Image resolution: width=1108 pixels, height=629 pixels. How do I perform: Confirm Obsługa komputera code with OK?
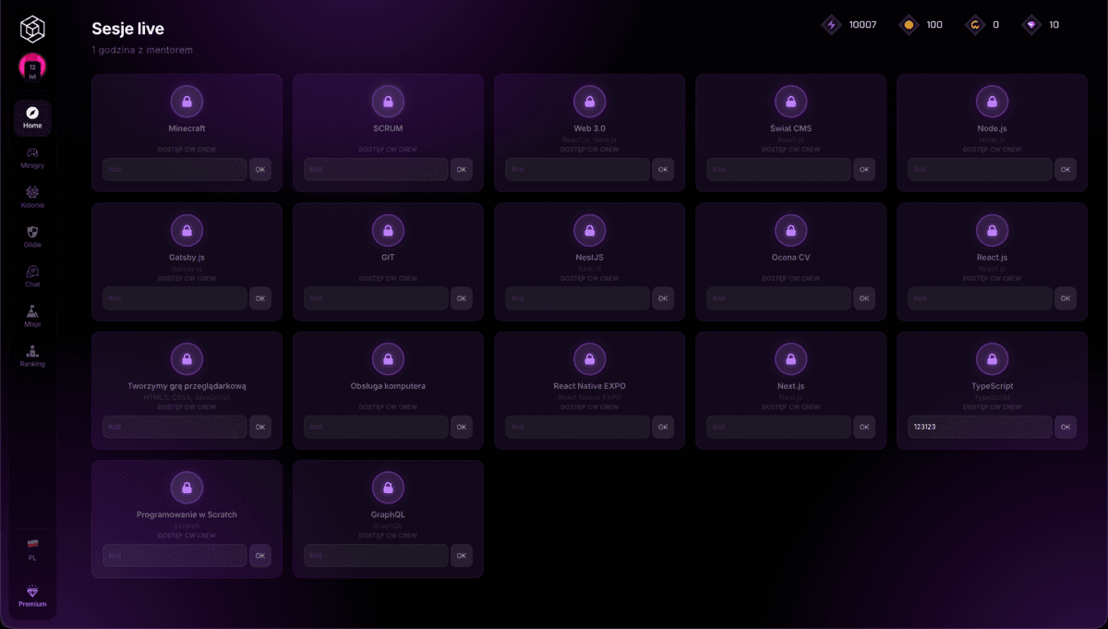462,427
